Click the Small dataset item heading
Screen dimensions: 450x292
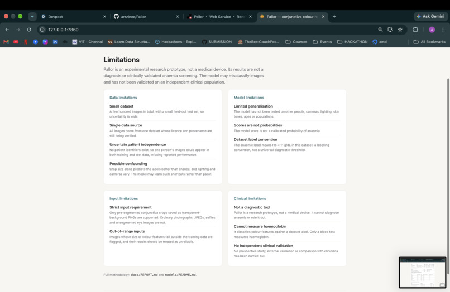point(121,106)
